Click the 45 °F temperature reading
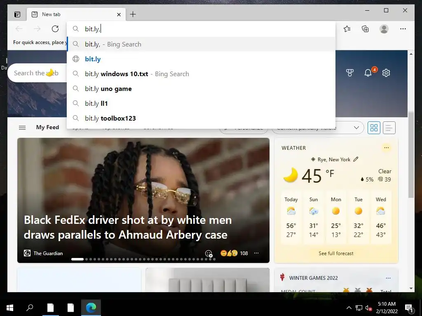Image resolution: width=422 pixels, height=316 pixels. 318,176
